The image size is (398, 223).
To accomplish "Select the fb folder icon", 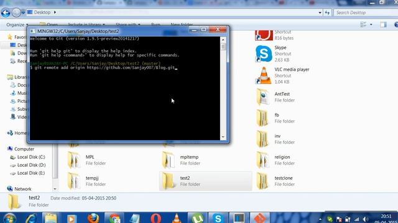I will (262, 118).
